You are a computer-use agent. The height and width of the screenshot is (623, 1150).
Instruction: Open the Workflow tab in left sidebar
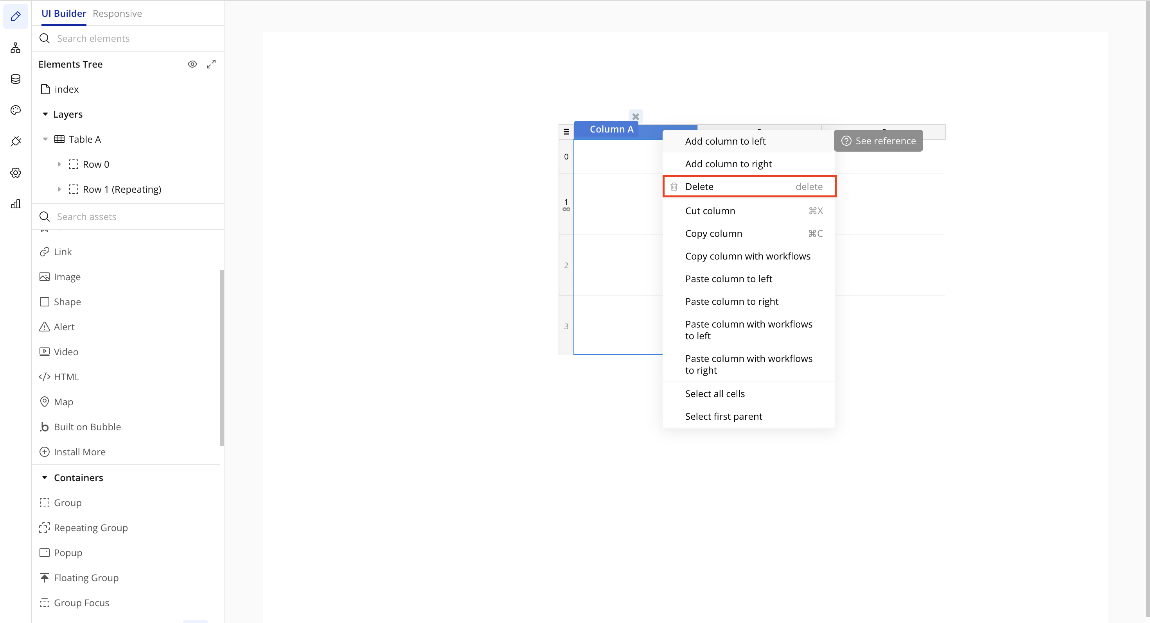(x=16, y=48)
